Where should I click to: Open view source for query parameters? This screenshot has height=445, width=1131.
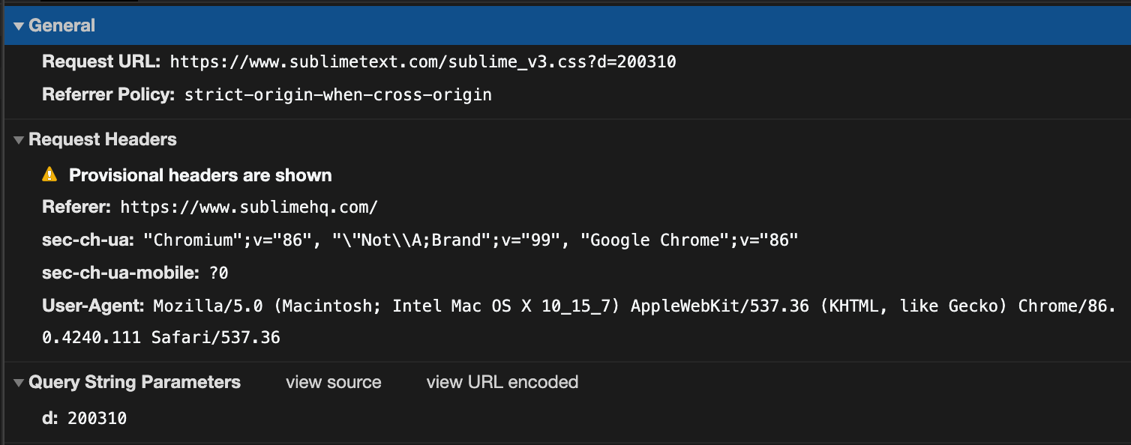tap(333, 382)
